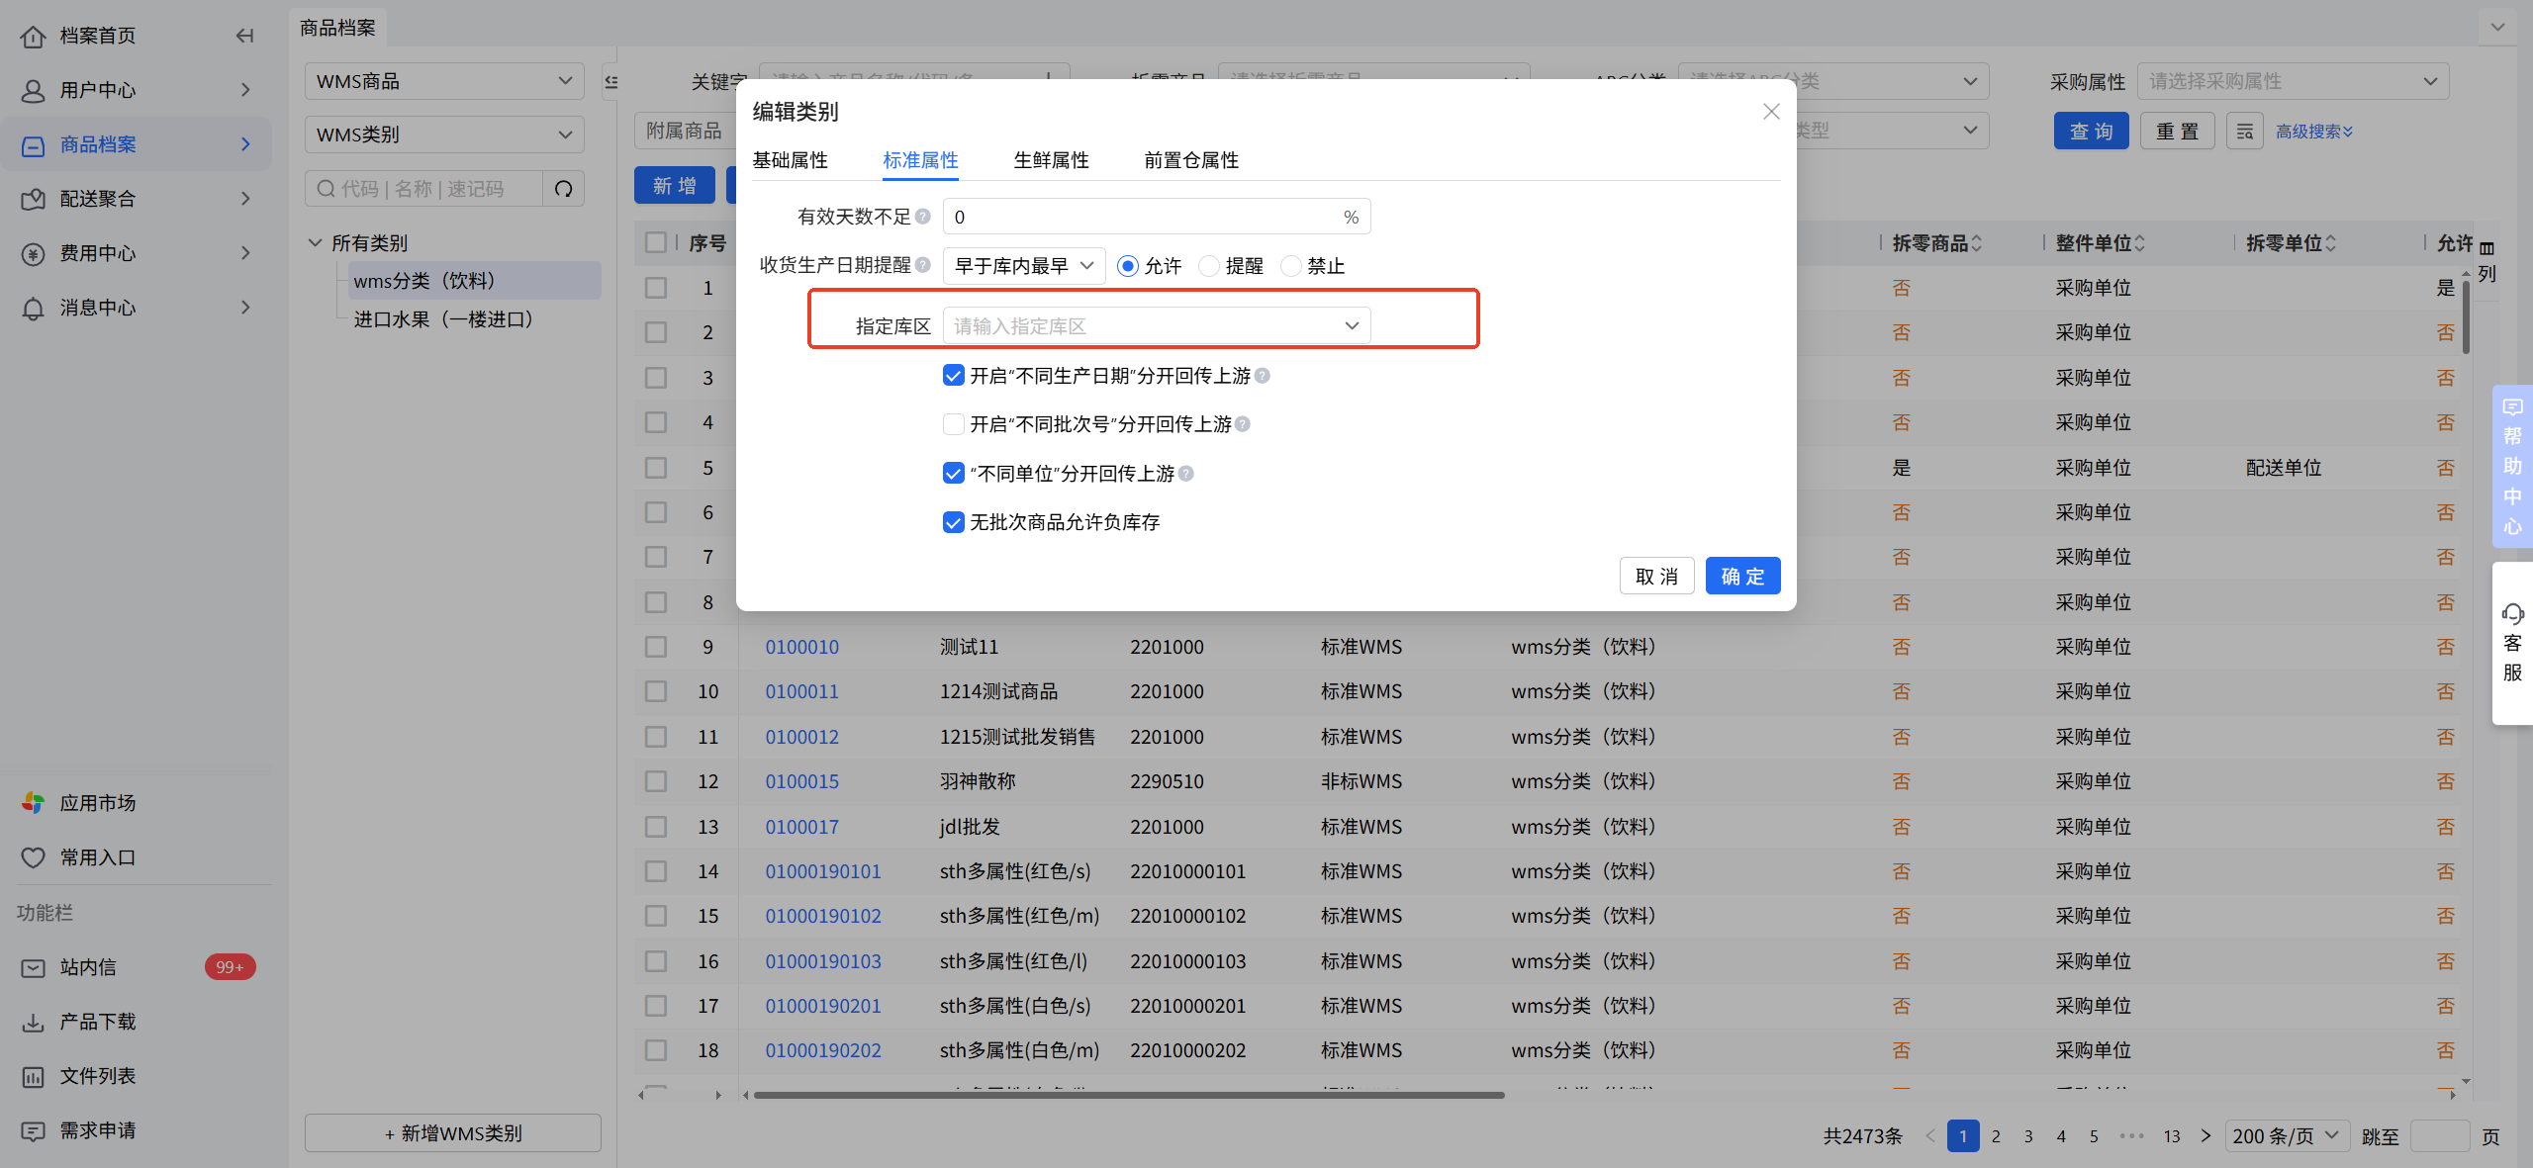2533x1168 pixels.
Task: Open the 指定库区 dropdown
Action: (x=1156, y=326)
